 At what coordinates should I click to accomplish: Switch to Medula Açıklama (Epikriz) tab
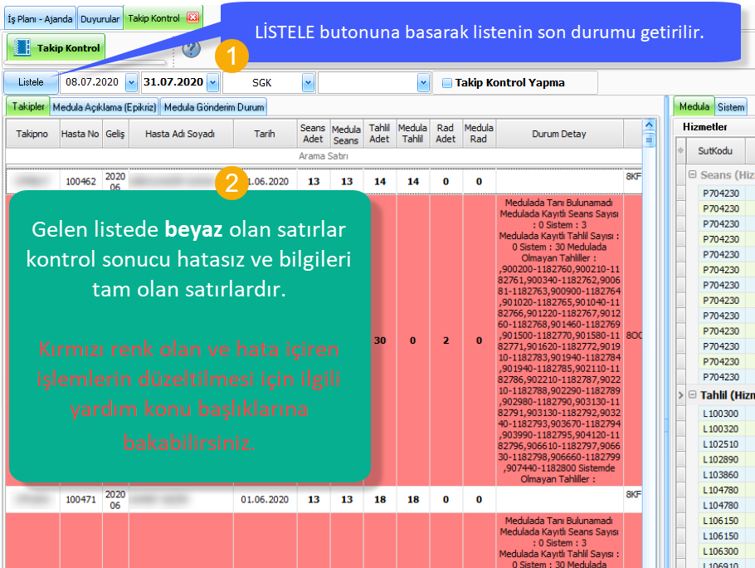105,107
